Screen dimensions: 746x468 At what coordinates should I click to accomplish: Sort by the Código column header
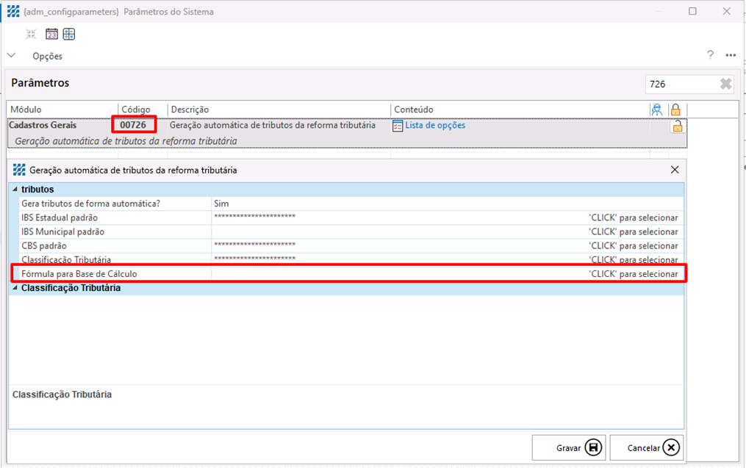point(136,109)
